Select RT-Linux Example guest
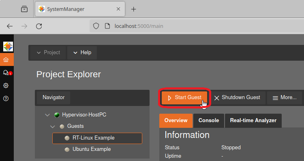Screen dimensions: 304x161 point(97,138)
